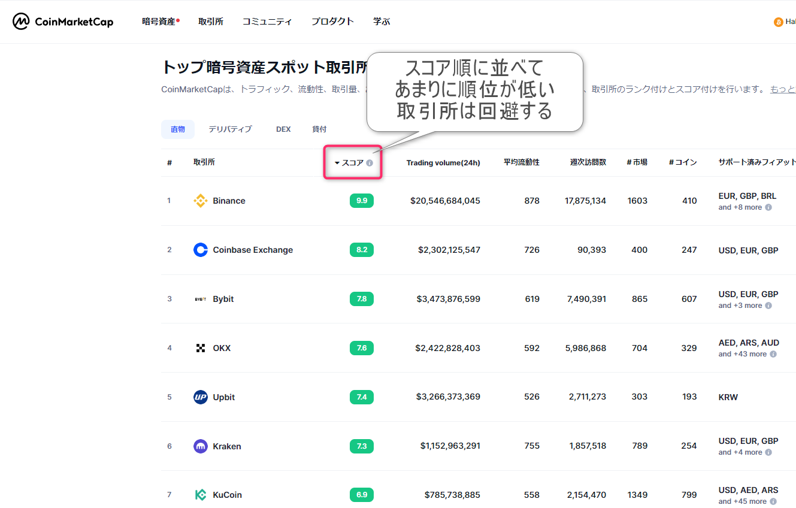Click Kraken's 7.3 score badge
Viewport: 796px width, 508px height.
pyautogui.click(x=362, y=446)
